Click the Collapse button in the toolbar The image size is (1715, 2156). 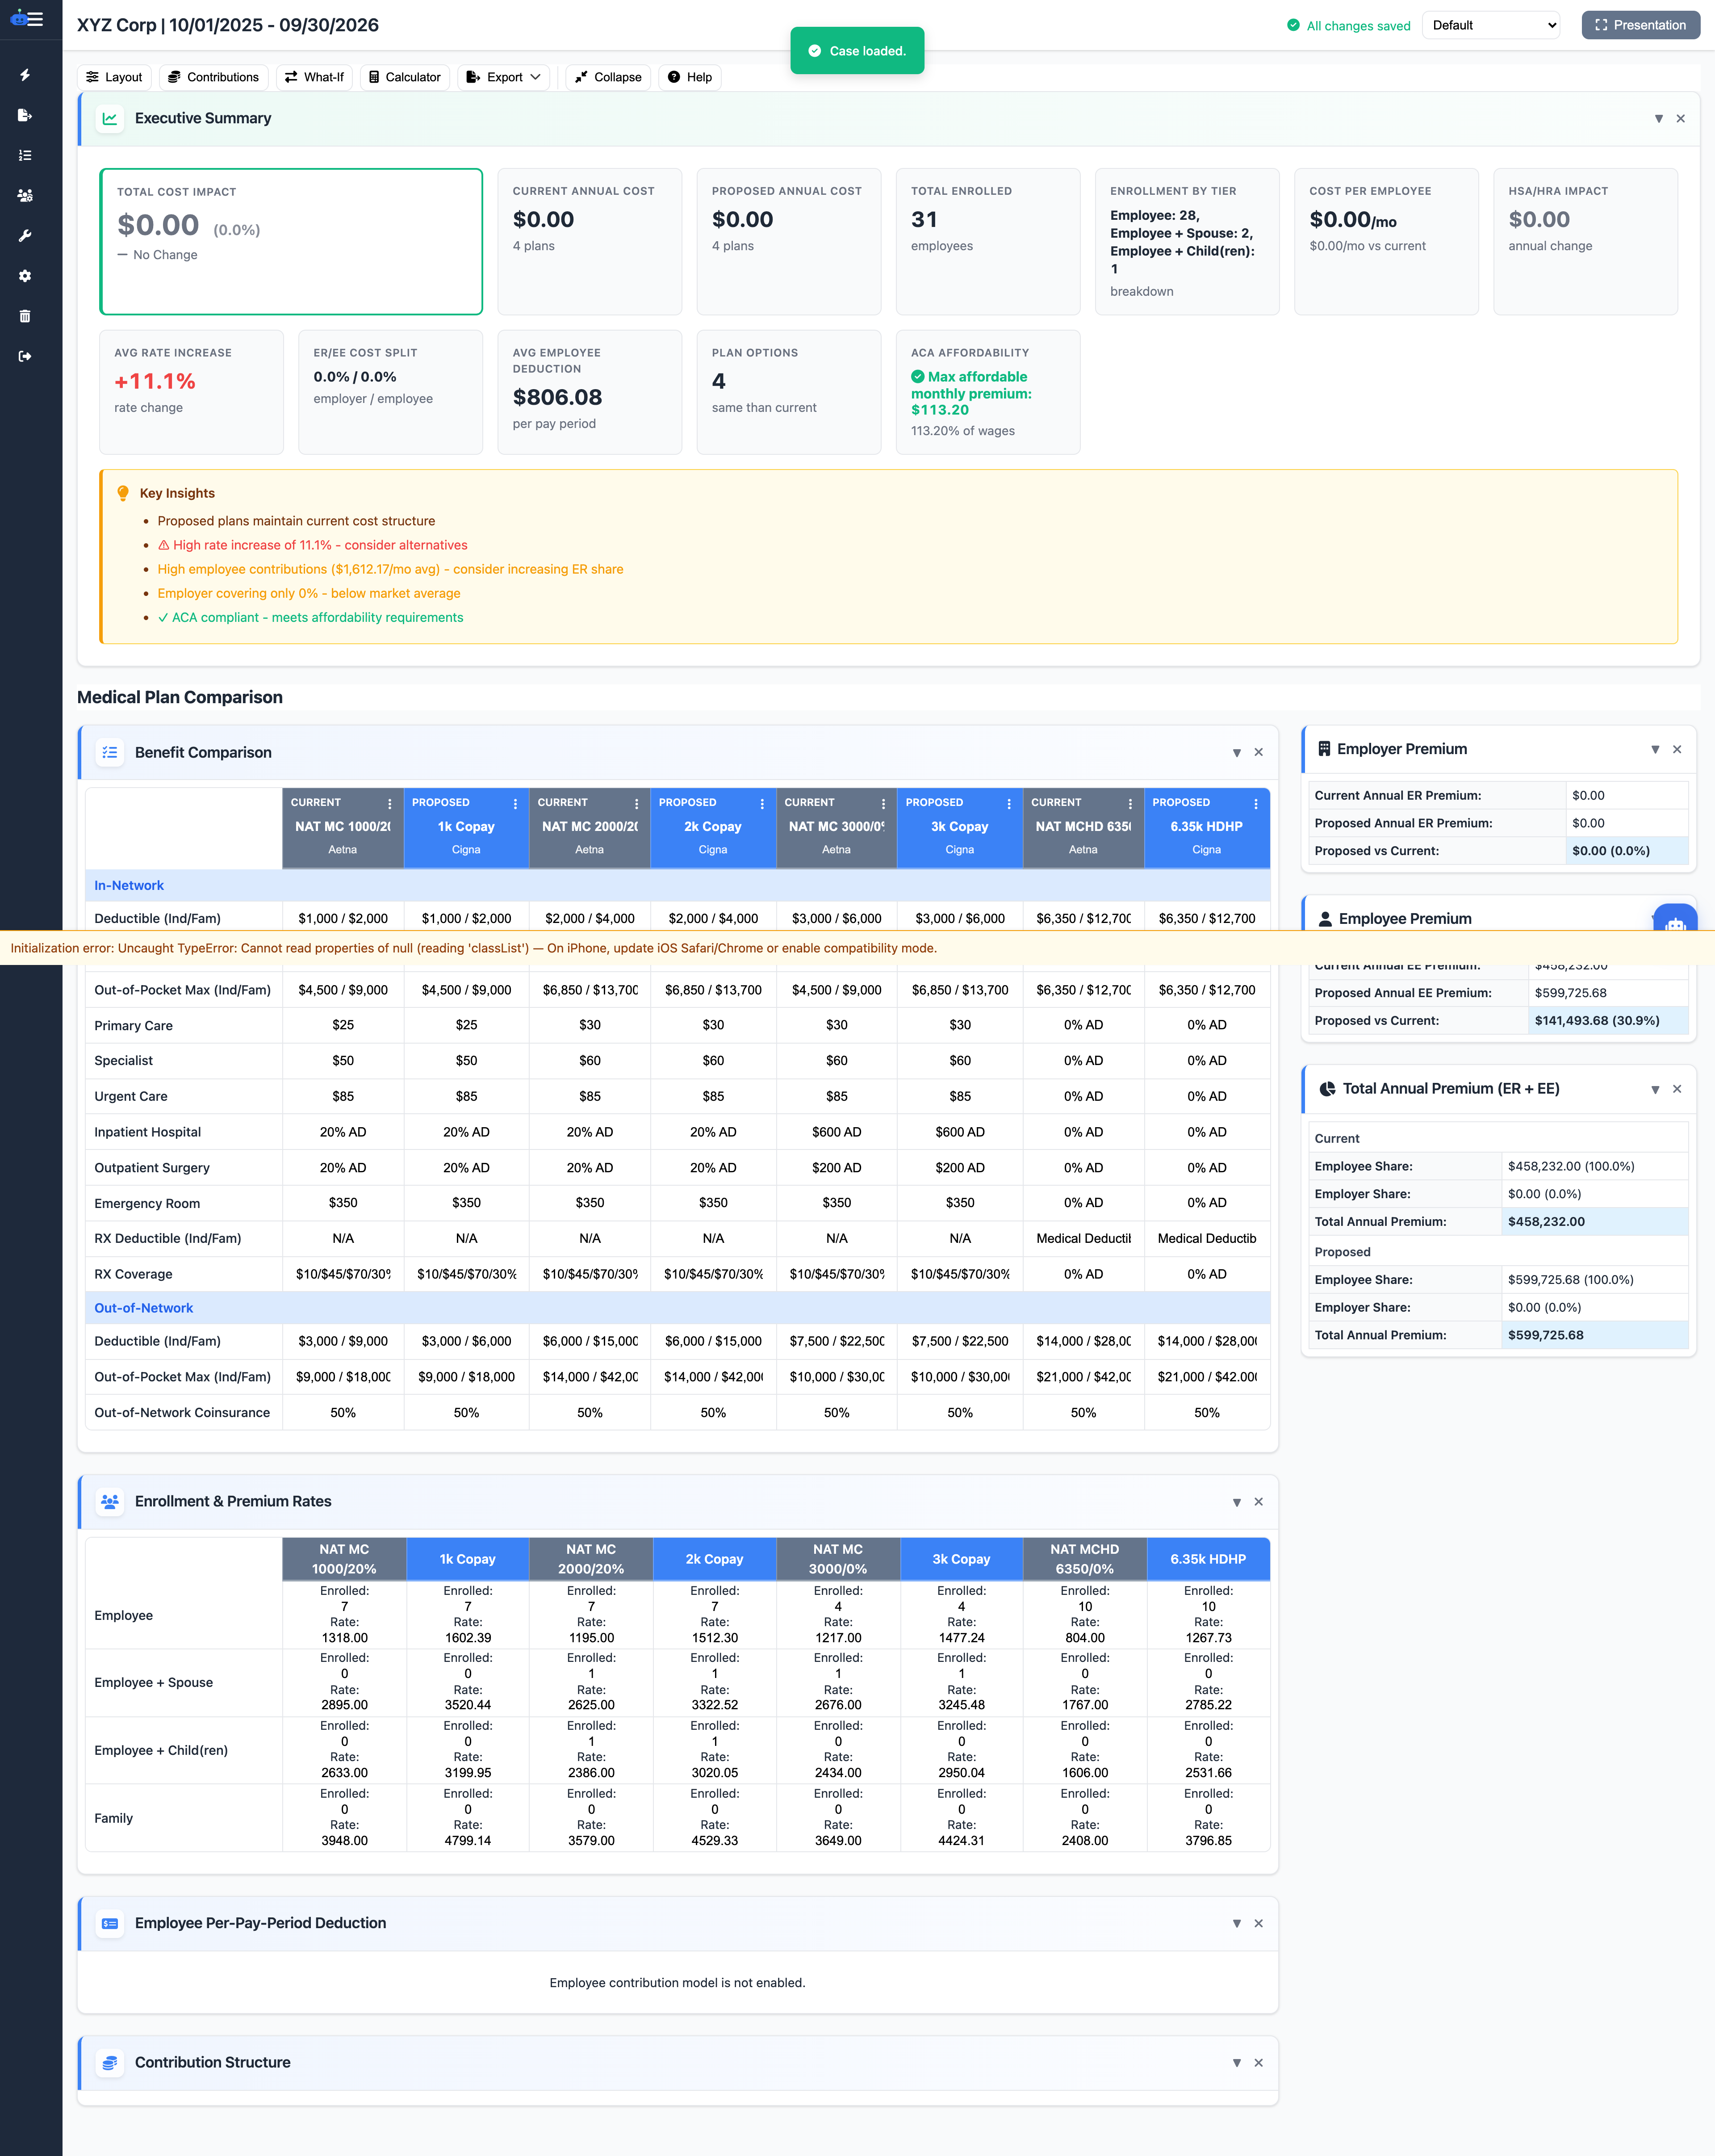[608, 77]
